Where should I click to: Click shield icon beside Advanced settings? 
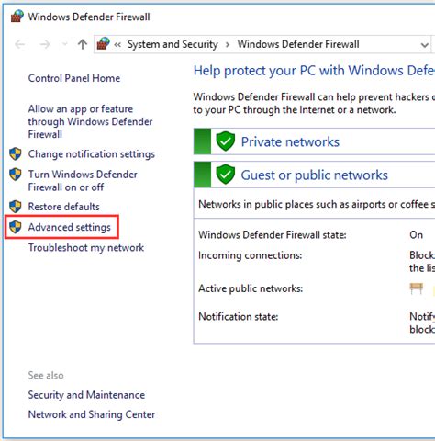[x=16, y=227]
